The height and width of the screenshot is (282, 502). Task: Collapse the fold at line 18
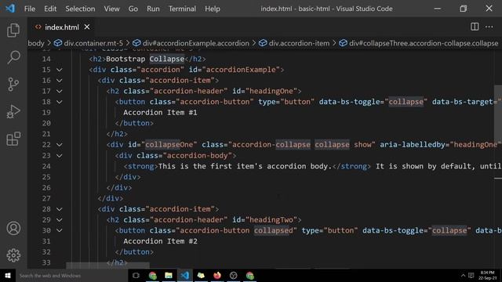60,102
